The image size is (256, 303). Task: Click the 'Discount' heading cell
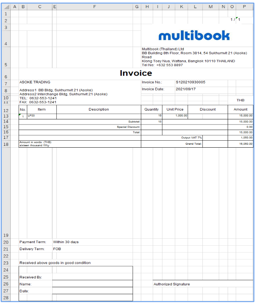[207, 109]
